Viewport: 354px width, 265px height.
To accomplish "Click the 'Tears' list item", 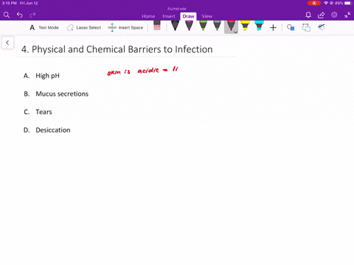I will pos(44,112).
